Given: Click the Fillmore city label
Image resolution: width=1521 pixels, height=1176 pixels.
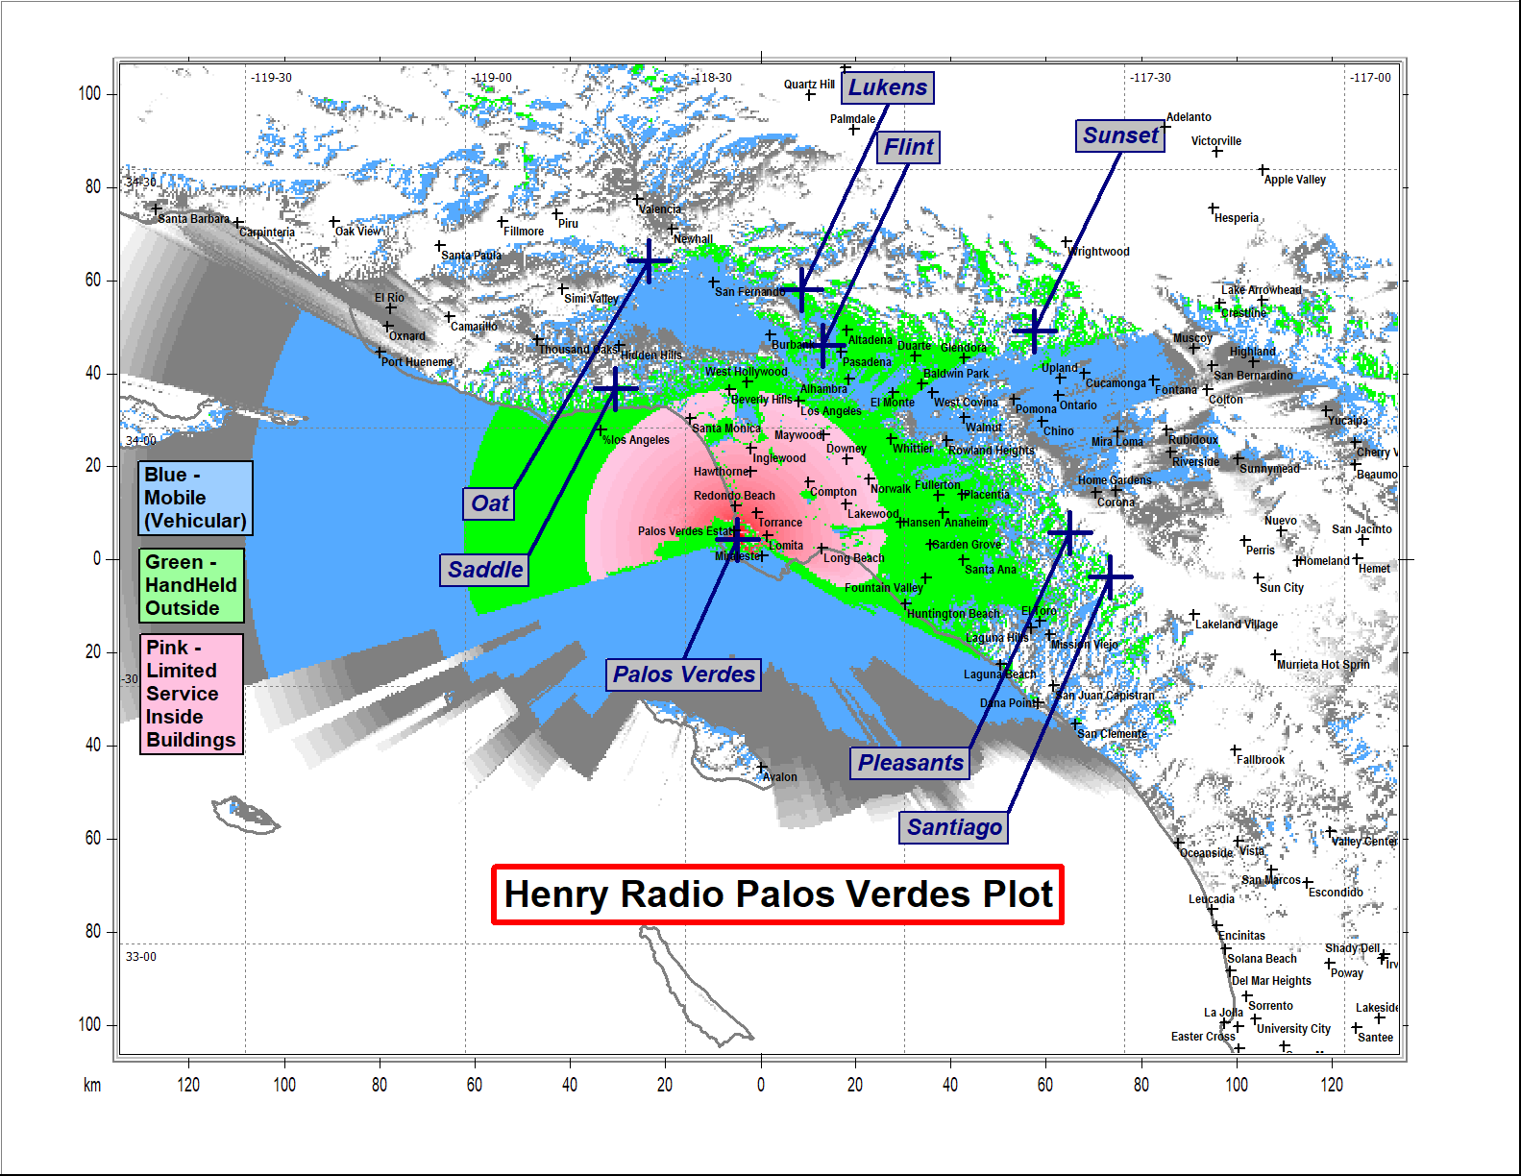Looking at the screenshot, I should pyautogui.click(x=524, y=232).
